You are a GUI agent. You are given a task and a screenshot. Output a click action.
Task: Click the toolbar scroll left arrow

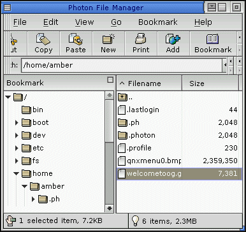[x=240, y=38]
